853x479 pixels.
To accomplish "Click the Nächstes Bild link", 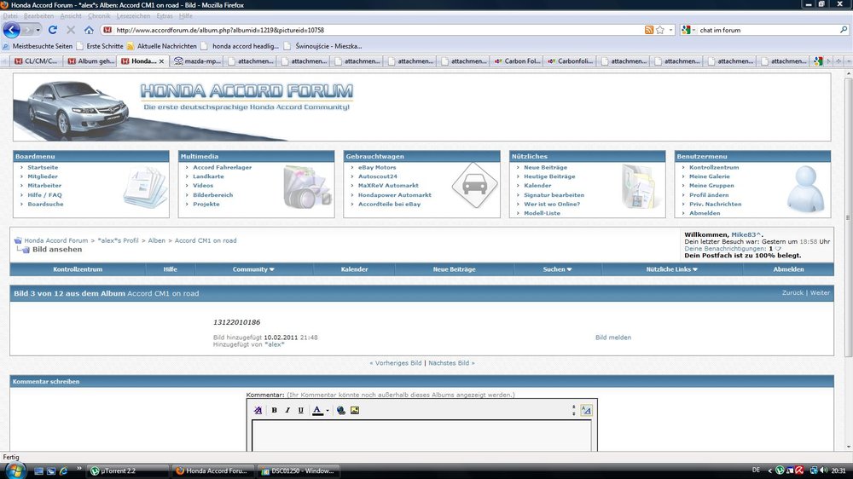I will [x=451, y=363].
